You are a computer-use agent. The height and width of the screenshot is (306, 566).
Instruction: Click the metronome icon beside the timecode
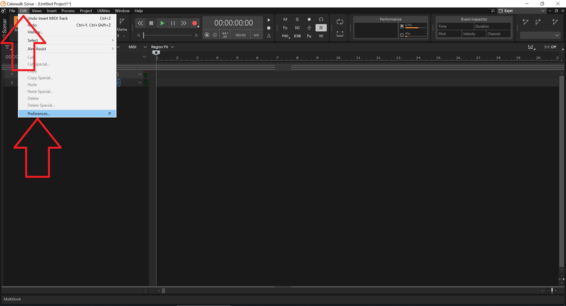click(x=269, y=36)
